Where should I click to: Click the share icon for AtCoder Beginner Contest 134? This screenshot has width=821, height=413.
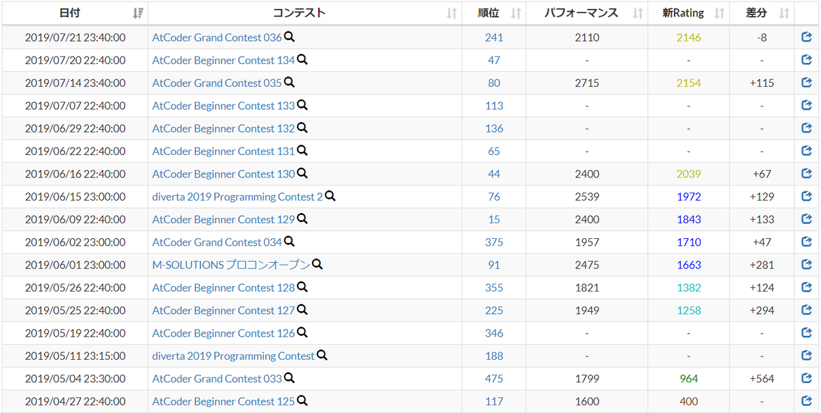pyautogui.click(x=807, y=60)
